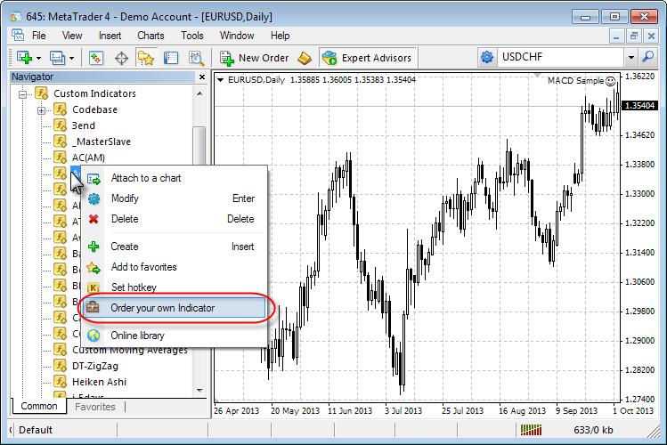
Task: Click the 1.35404 current price label
Action: pyautogui.click(x=639, y=105)
